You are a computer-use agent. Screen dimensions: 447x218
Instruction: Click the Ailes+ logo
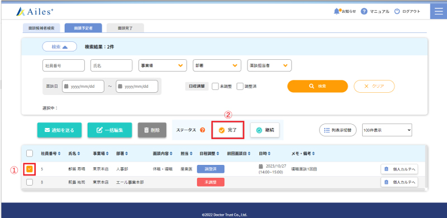35,11
